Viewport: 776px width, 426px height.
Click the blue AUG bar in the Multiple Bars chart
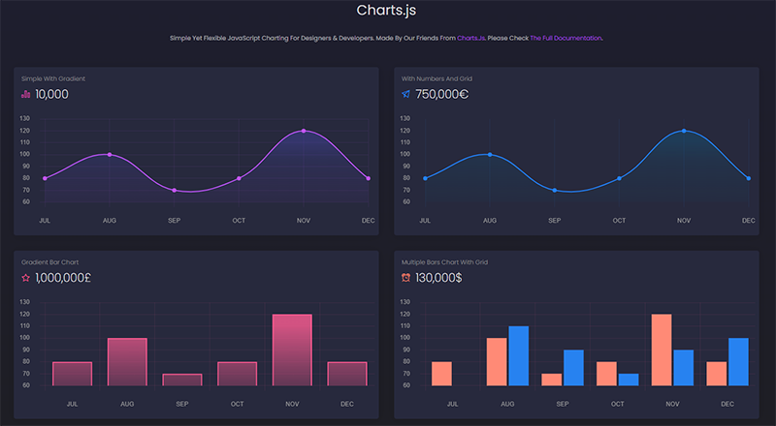point(519,356)
